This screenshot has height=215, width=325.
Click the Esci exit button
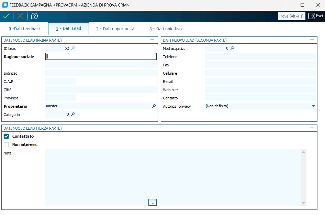[x=316, y=16]
